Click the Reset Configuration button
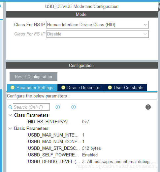 tap(33, 77)
